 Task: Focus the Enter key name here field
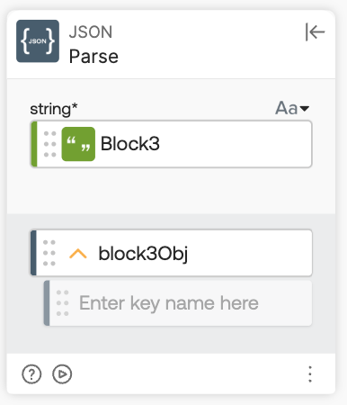point(178,303)
